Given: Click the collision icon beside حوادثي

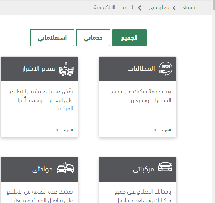Looking at the screenshot, I should click(67, 168).
